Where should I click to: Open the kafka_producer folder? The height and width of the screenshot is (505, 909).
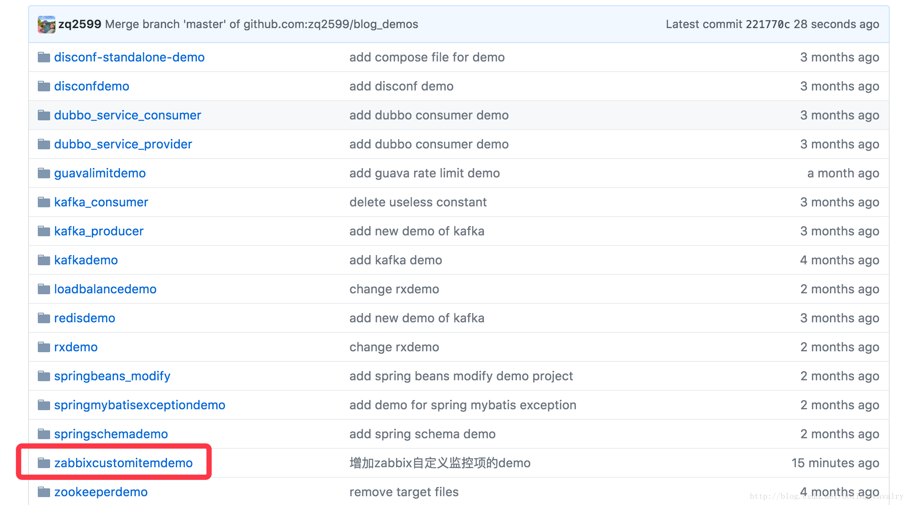99,231
